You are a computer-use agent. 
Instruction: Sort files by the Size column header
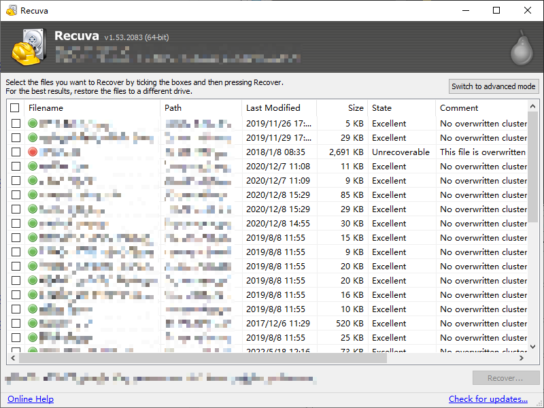click(342, 107)
